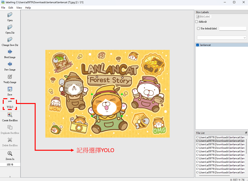
Task: Open the Edit menu
Action: click(x=11, y=8)
